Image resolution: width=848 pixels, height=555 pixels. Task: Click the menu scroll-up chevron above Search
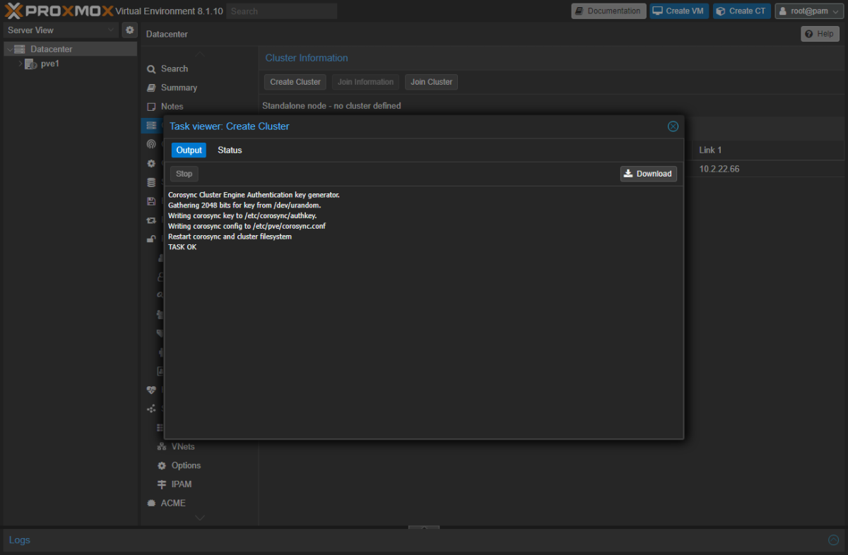[x=200, y=54]
